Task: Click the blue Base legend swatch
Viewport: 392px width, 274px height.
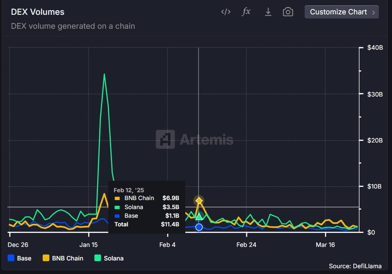Action: (11, 258)
